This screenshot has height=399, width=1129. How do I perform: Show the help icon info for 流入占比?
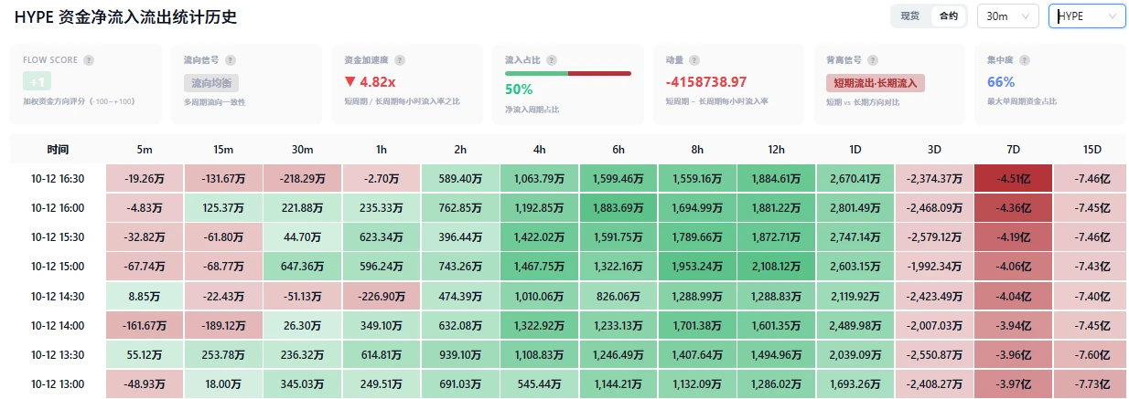tap(553, 60)
